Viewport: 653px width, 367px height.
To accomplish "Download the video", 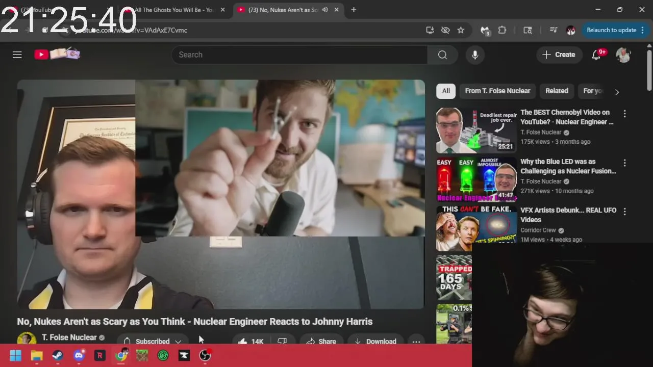I will click(x=375, y=341).
